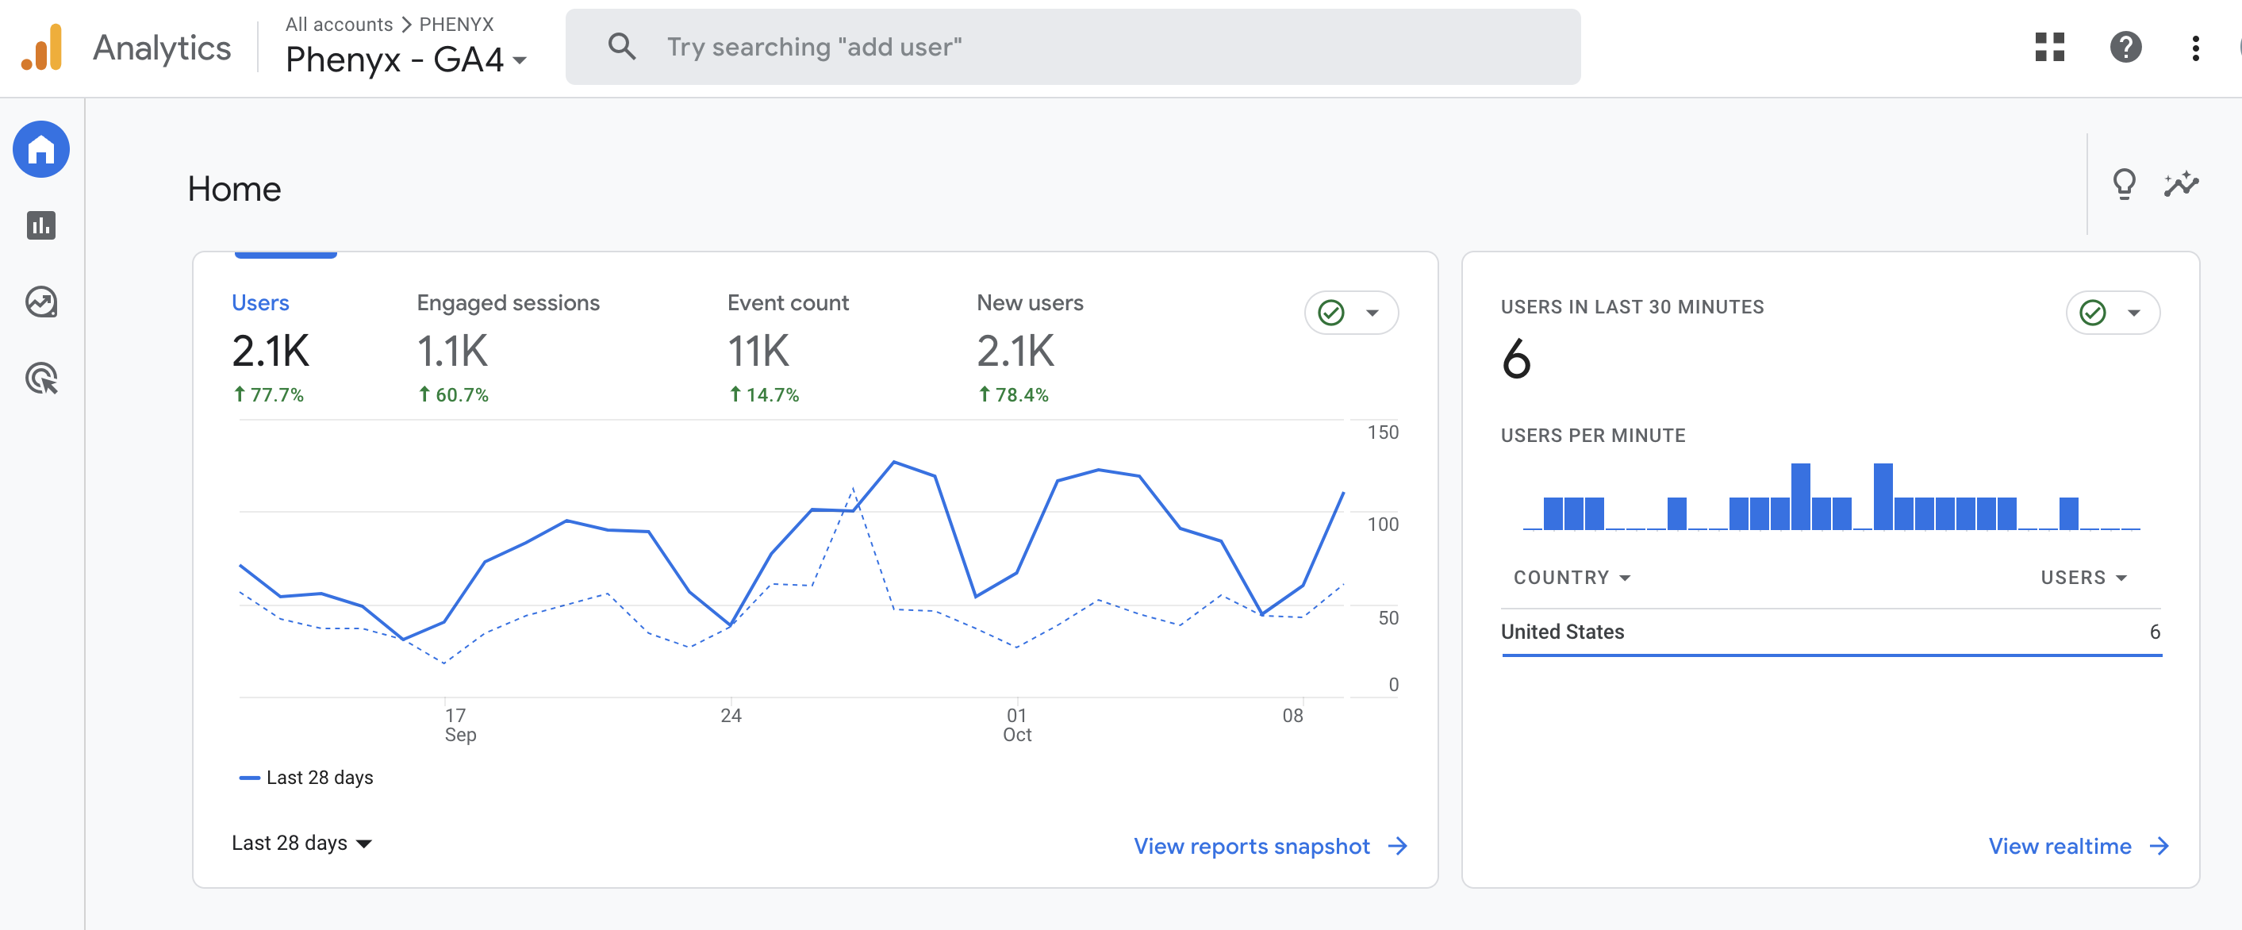This screenshot has width=2242, height=930.
Task: Open the Explore icon in sidebar
Action: (x=41, y=302)
